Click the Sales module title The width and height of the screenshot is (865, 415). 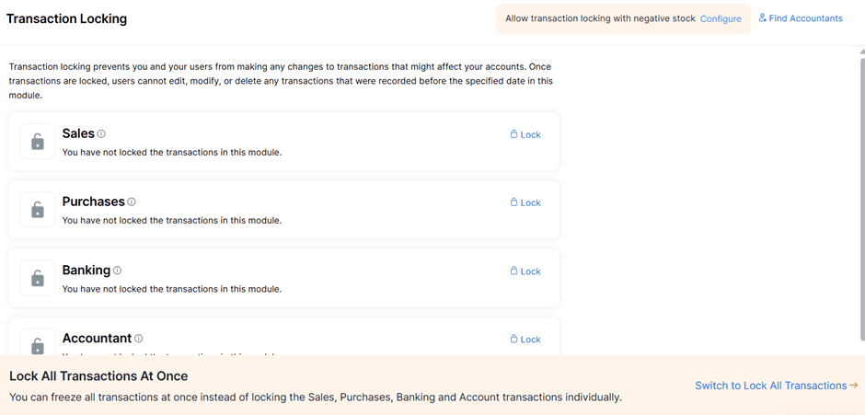[78, 133]
